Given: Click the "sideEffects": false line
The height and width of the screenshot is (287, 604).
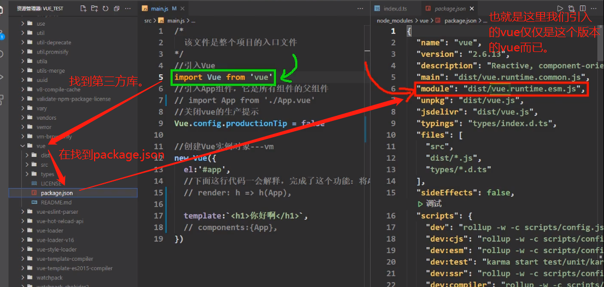Looking at the screenshot, I should tap(465, 193).
